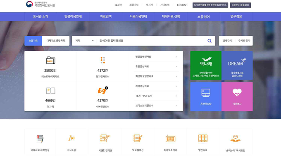This screenshot has height=159, width=281.
Task: Expand TEXT-PDF도서 with its arrow
Action: pos(176,96)
